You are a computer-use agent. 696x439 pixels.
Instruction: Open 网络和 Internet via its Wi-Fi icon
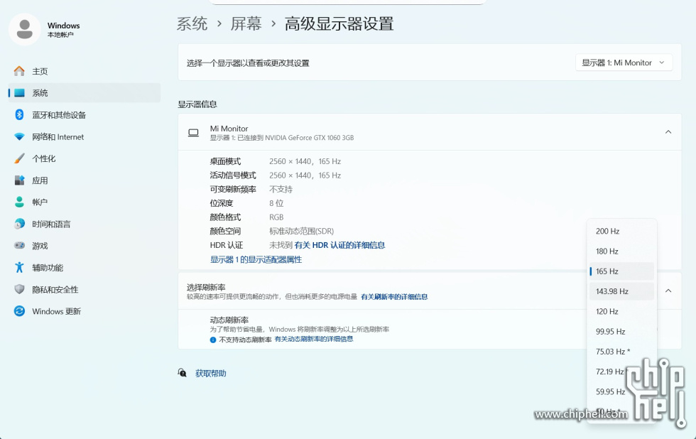[x=19, y=137]
